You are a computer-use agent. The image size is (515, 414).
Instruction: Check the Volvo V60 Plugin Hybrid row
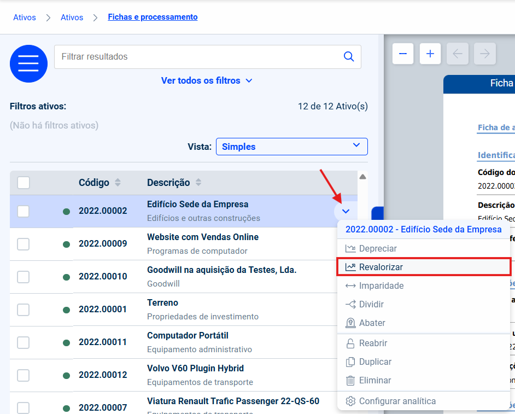tap(24, 376)
